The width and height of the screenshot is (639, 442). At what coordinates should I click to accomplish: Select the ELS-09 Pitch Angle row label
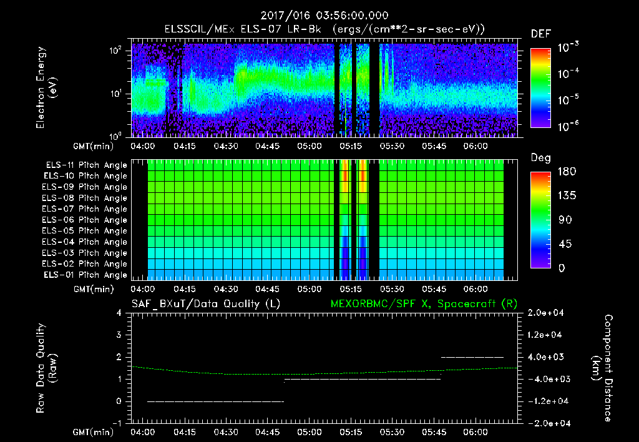85,187
